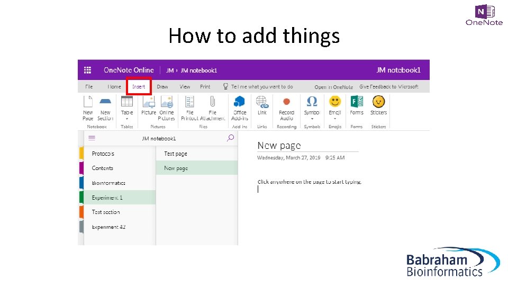Click the Tell me lightbulb icon
This screenshot has height=286, width=508.
coord(225,86)
